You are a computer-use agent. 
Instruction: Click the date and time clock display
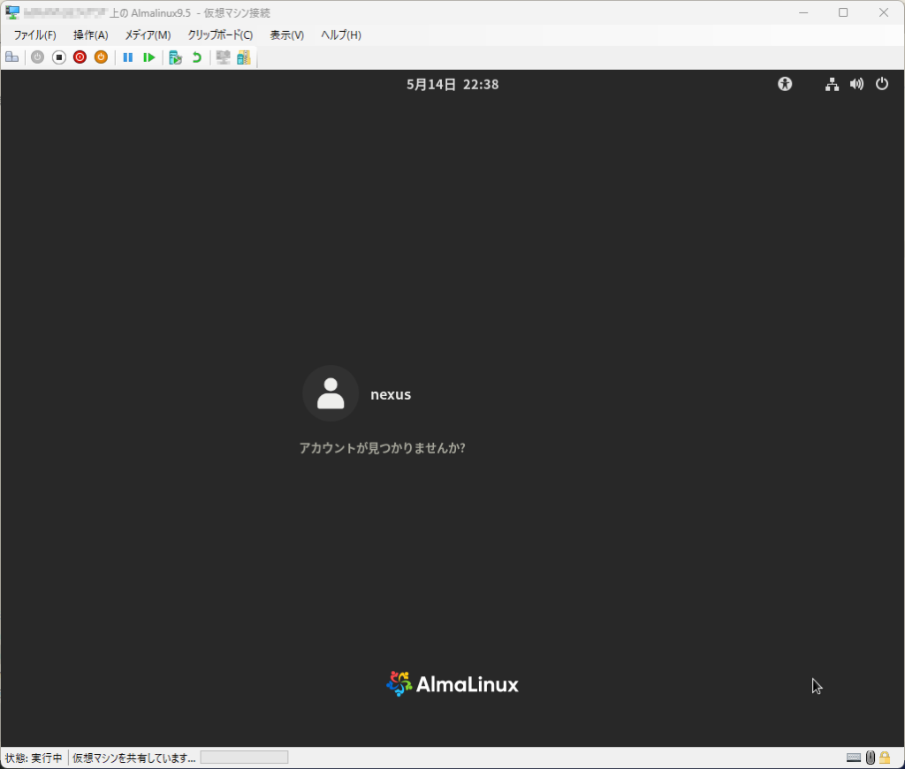[452, 85]
